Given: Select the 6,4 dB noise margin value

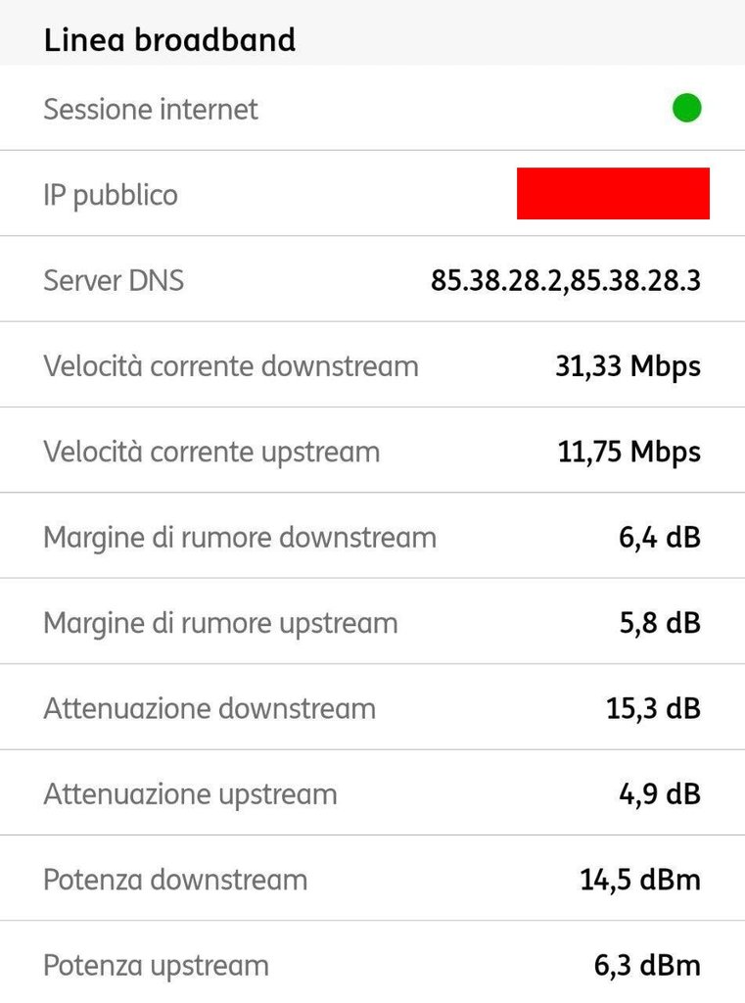Looking at the screenshot, I should pyautogui.click(x=660, y=538).
